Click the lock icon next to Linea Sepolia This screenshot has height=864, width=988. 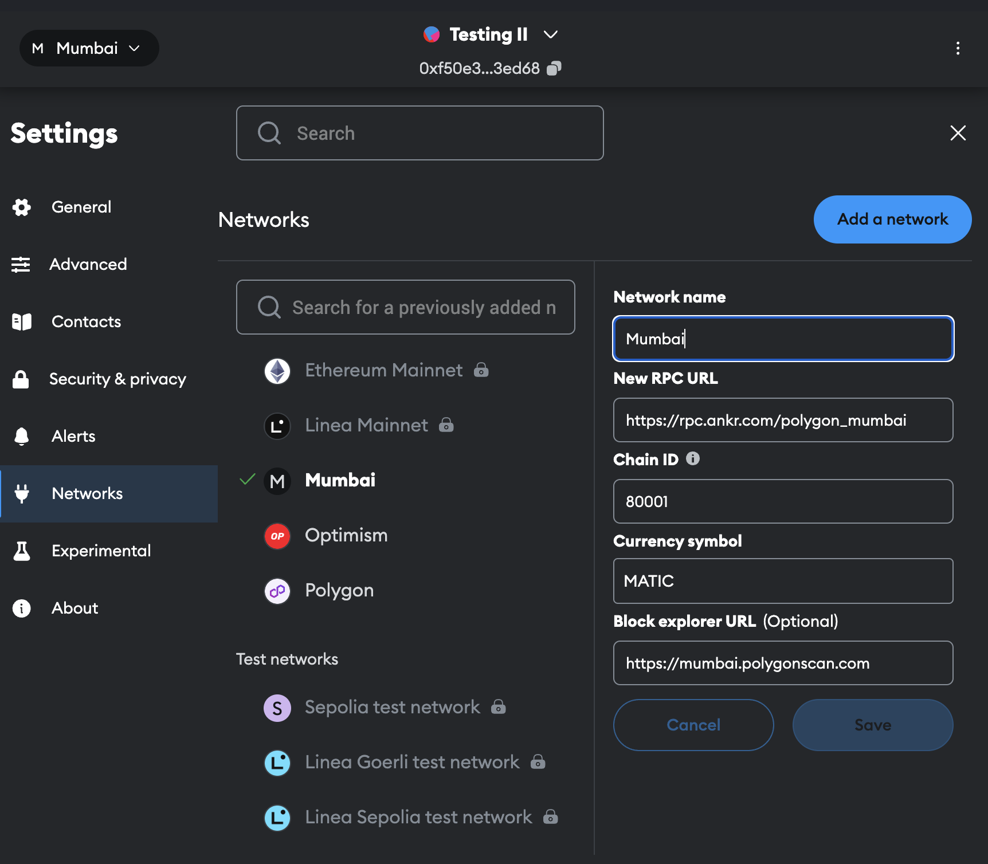551,816
